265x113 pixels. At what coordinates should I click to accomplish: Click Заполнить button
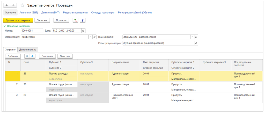pyautogui.click(x=48, y=56)
